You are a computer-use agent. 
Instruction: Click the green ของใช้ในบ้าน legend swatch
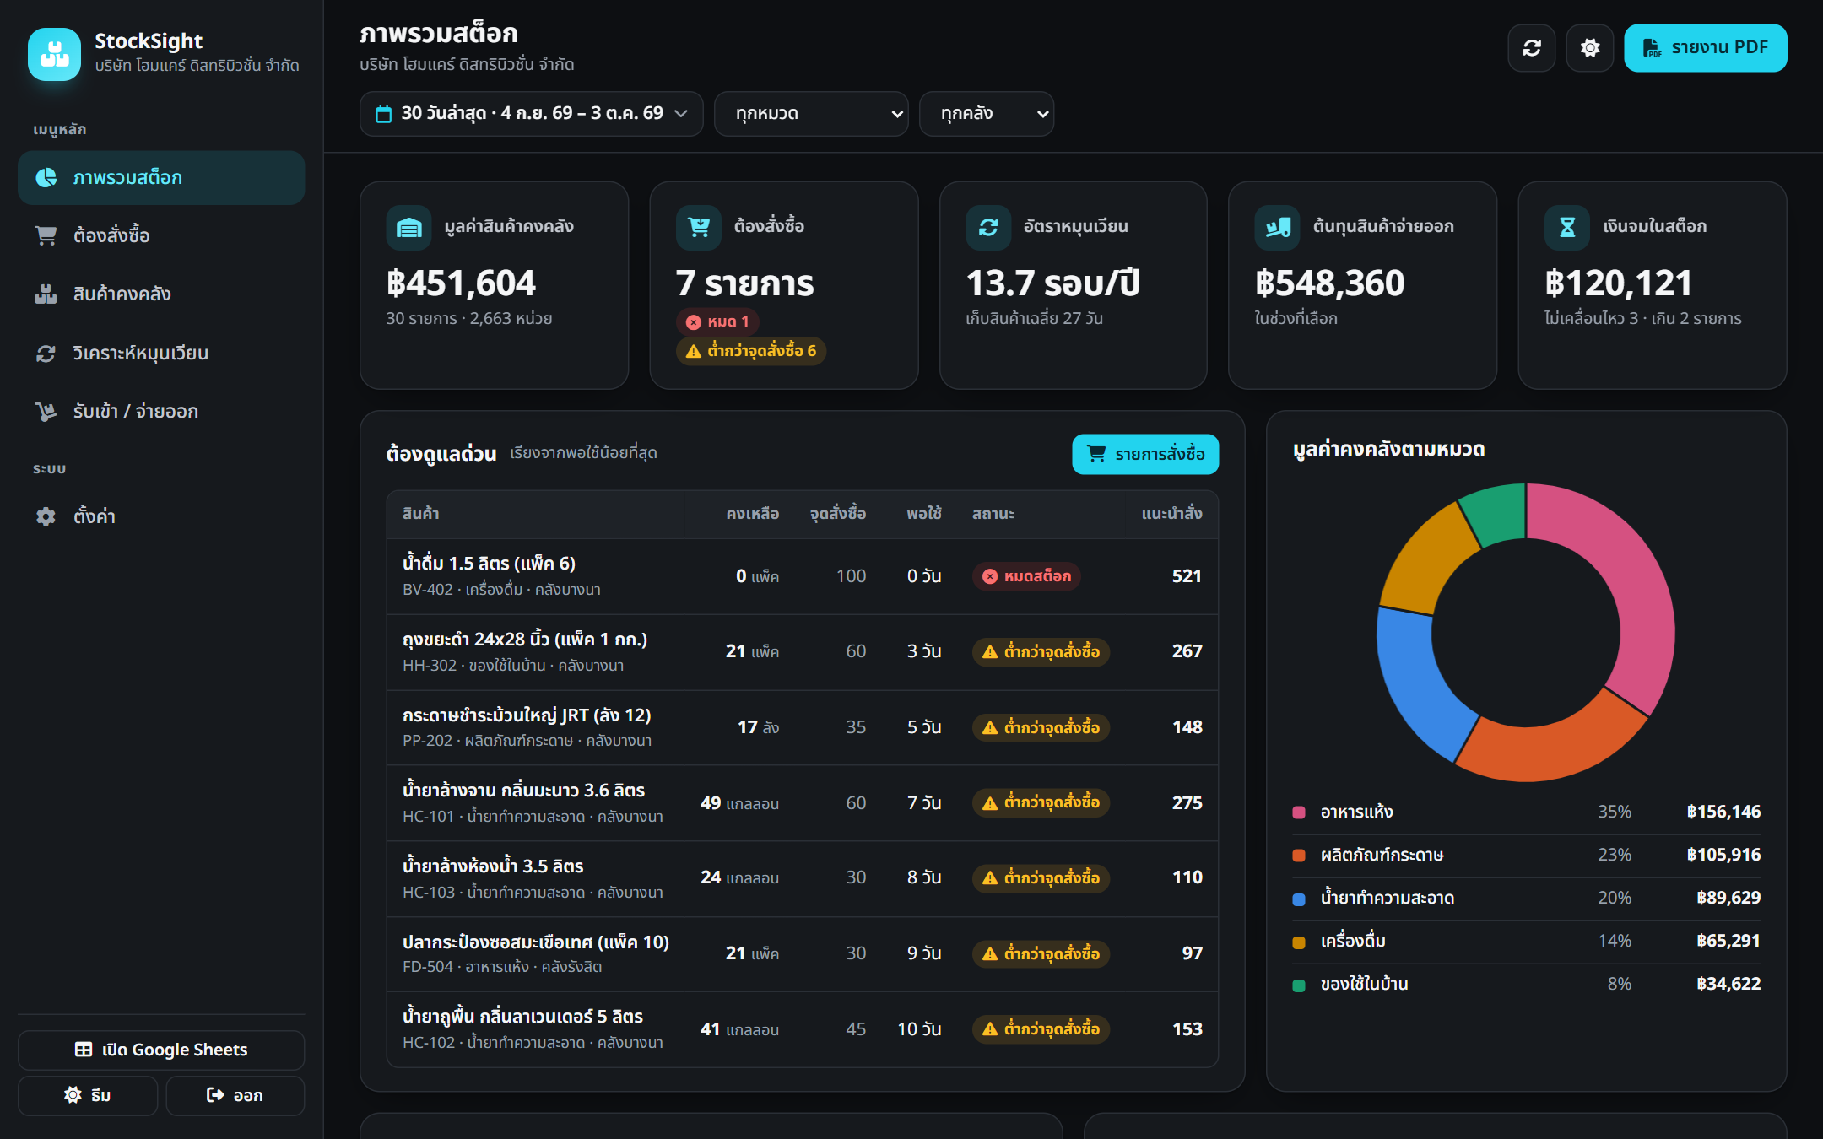click(x=1299, y=985)
